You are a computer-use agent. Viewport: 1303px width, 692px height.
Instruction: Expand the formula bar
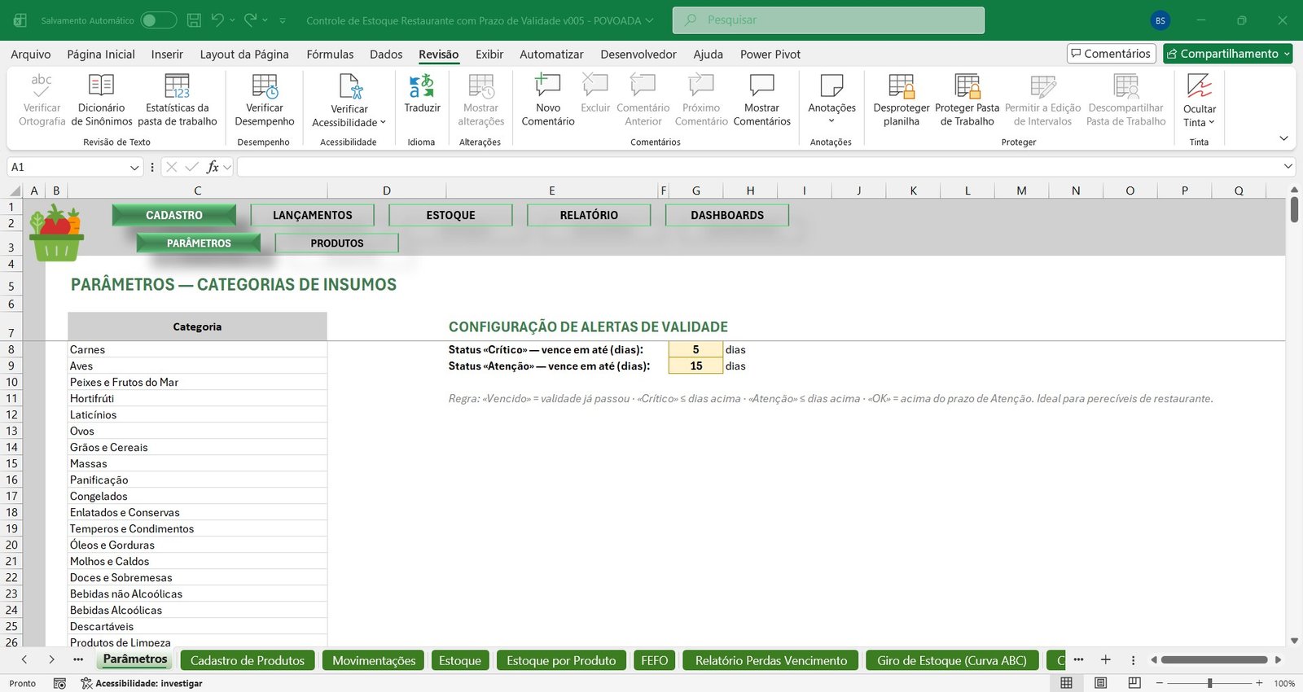click(1288, 166)
